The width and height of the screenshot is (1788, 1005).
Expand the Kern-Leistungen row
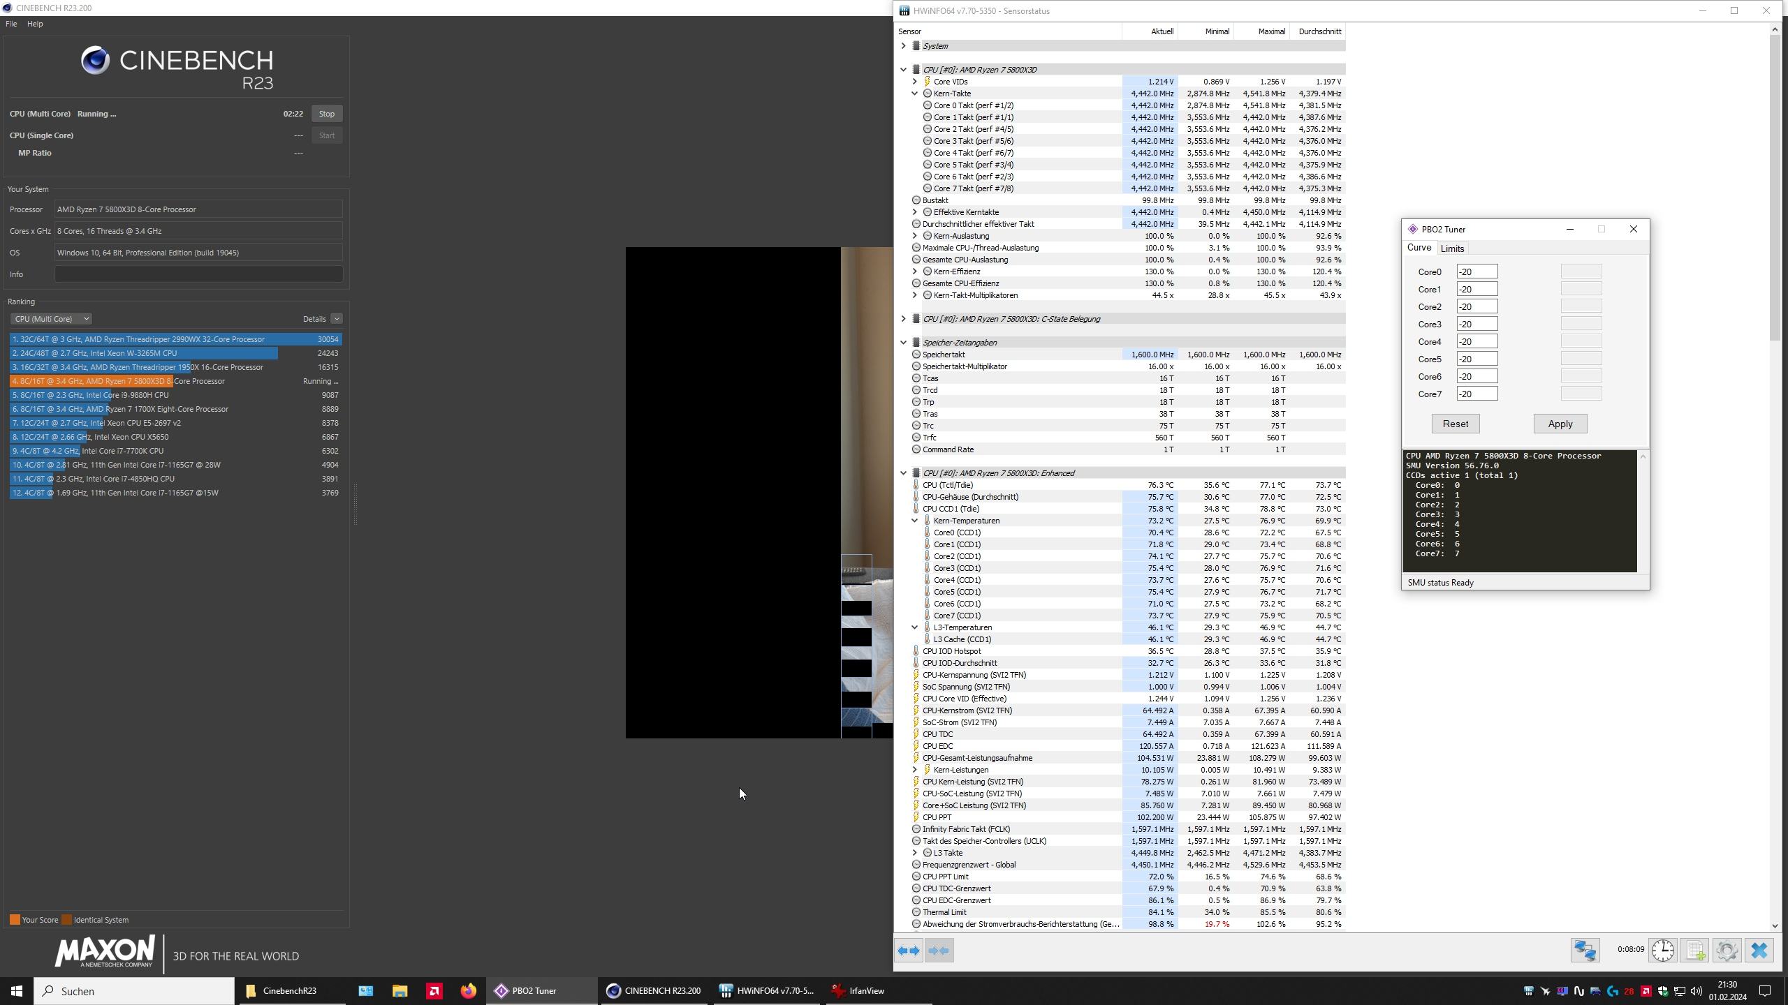[914, 770]
